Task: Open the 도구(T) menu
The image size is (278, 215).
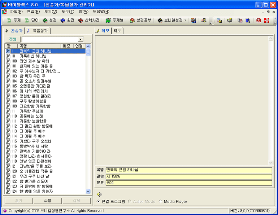Action: tap(68, 12)
